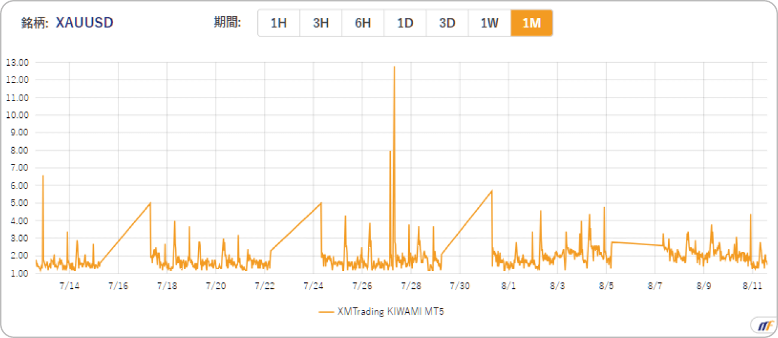
Task: Click the XAUUSD symbol name
Action: point(84,23)
